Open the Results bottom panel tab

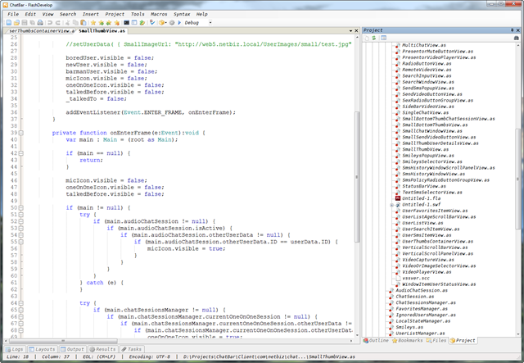pyautogui.click(x=102, y=349)
